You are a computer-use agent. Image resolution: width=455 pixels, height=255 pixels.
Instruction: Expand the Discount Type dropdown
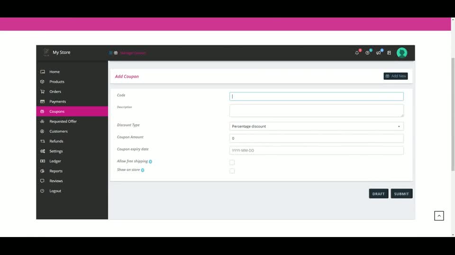(x=316, y=127)
